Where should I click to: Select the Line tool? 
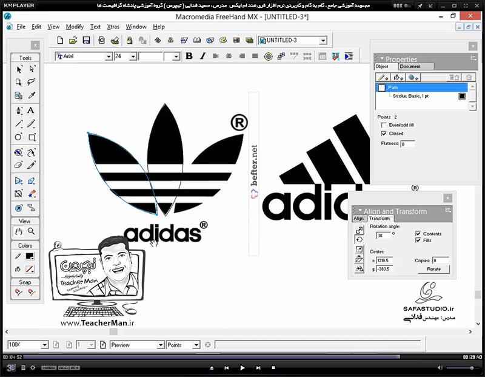[19, 124]
